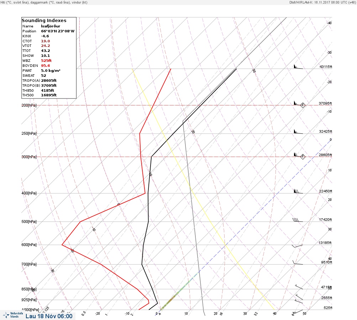The image size is (357, 320).
Task: Select the wind barb beside 43115ft
Action: pyautogui.click(x=298, y=67)
